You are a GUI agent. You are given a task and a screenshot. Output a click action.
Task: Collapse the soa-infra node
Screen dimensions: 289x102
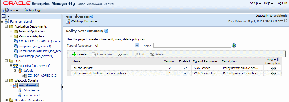point(11,66)
